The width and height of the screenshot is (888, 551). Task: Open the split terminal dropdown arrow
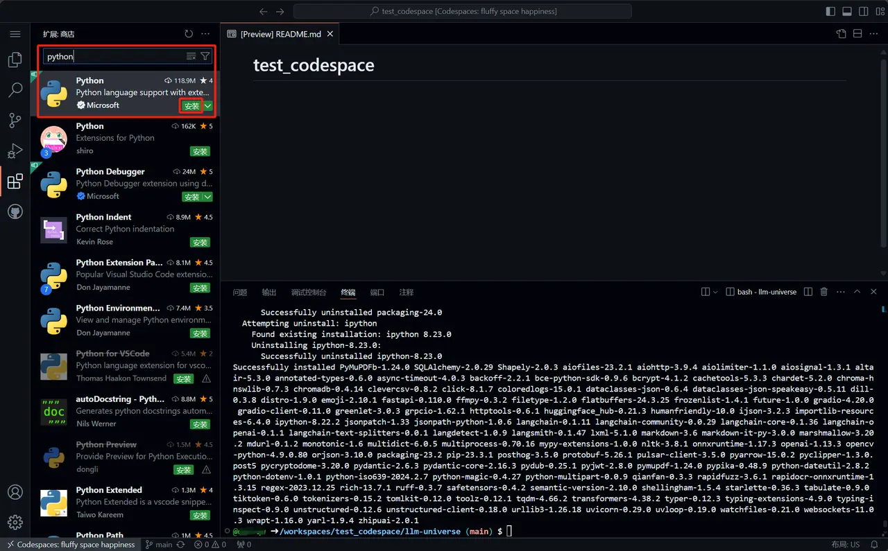point(715,292)
